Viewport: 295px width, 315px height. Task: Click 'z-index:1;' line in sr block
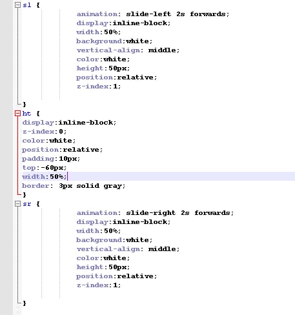[99, 285]
